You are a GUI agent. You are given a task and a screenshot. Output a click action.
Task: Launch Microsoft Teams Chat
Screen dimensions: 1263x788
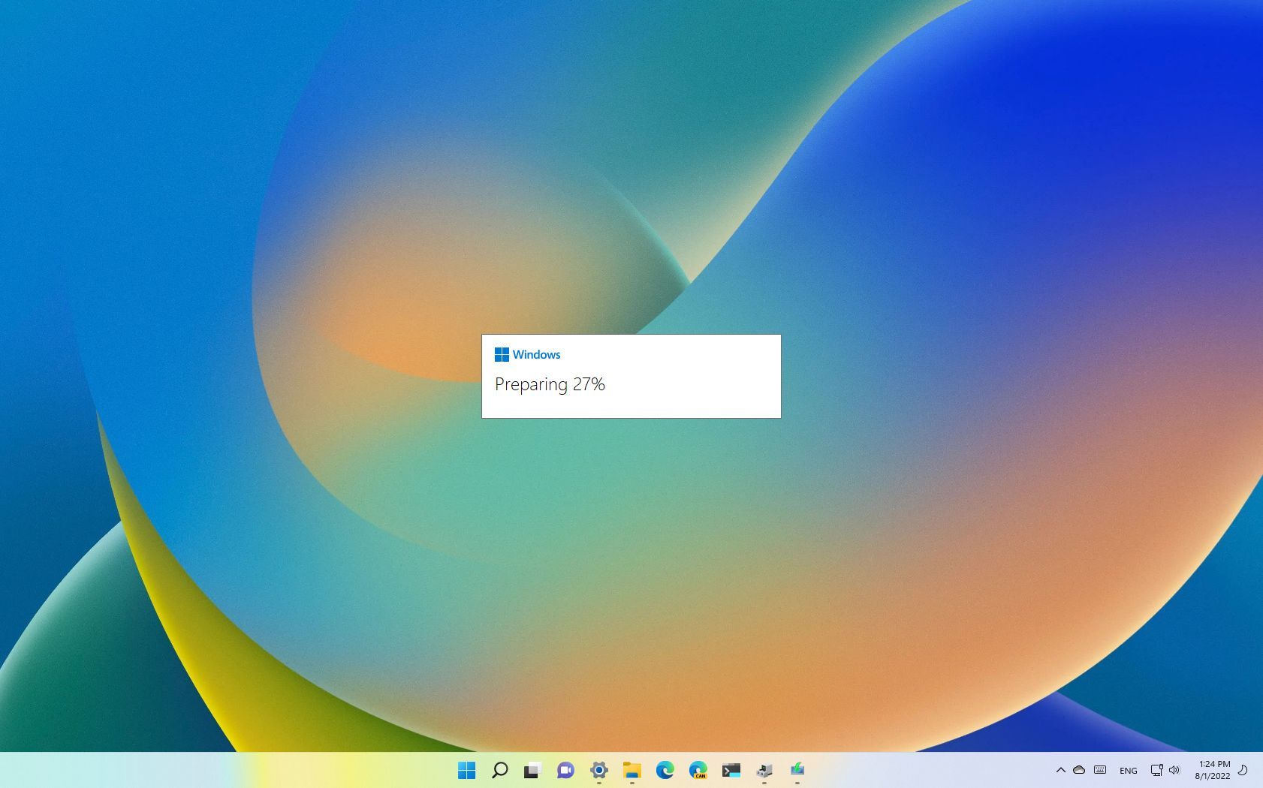tap(565, 770)
